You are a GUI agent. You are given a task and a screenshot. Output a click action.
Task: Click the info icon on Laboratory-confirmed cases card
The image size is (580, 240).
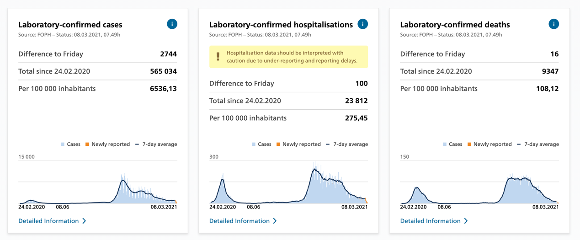click(x=172, y=24)
